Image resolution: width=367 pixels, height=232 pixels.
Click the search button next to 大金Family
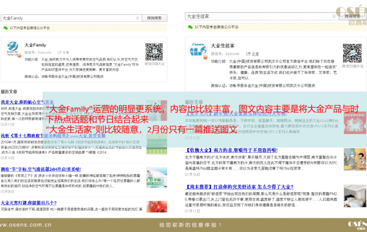pos(155,18)
